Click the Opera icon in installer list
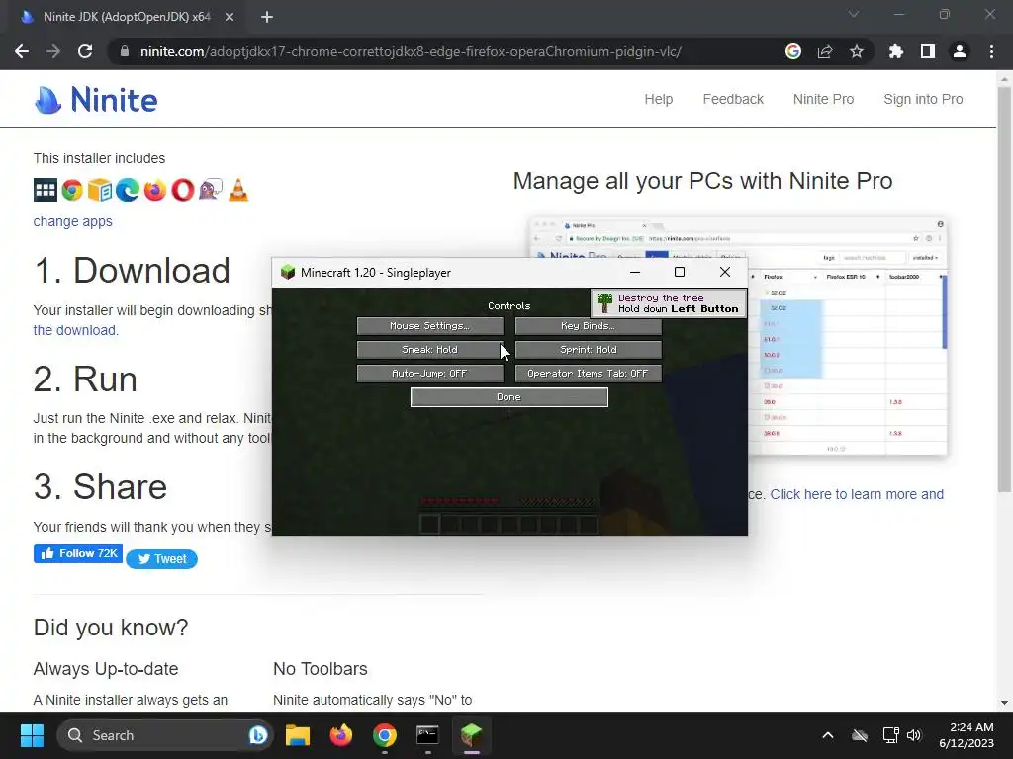The height and width of the screenshot is (759, 1013). click(x=183, y=190)
